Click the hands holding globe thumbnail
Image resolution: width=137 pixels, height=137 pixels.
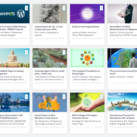click(87, 102)
